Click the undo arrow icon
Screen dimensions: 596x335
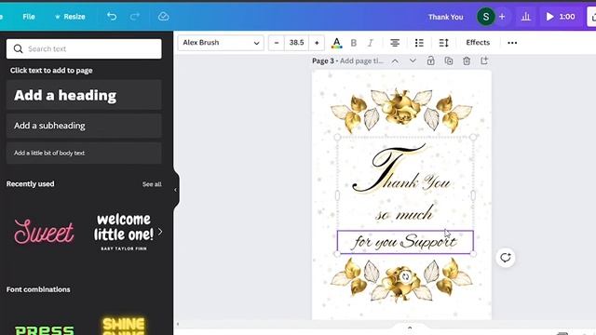(112, 17)
